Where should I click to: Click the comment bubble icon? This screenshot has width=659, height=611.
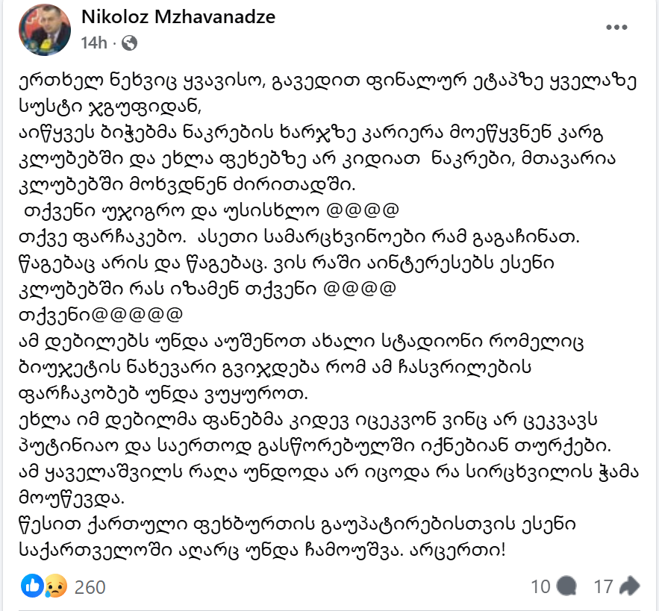tap(566, 587)
